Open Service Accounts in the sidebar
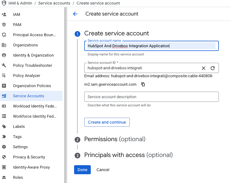This screenshot has width=231, height=183. tap(31, 96)
